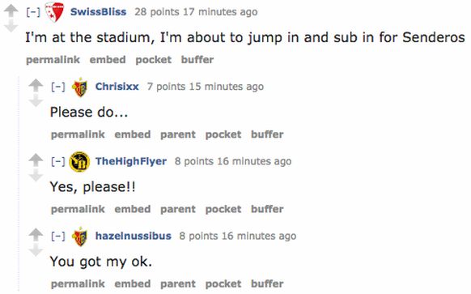The image size is (471, 294).
Task: Open hazelnussibus user profile
Action: [x=134, y=236]
